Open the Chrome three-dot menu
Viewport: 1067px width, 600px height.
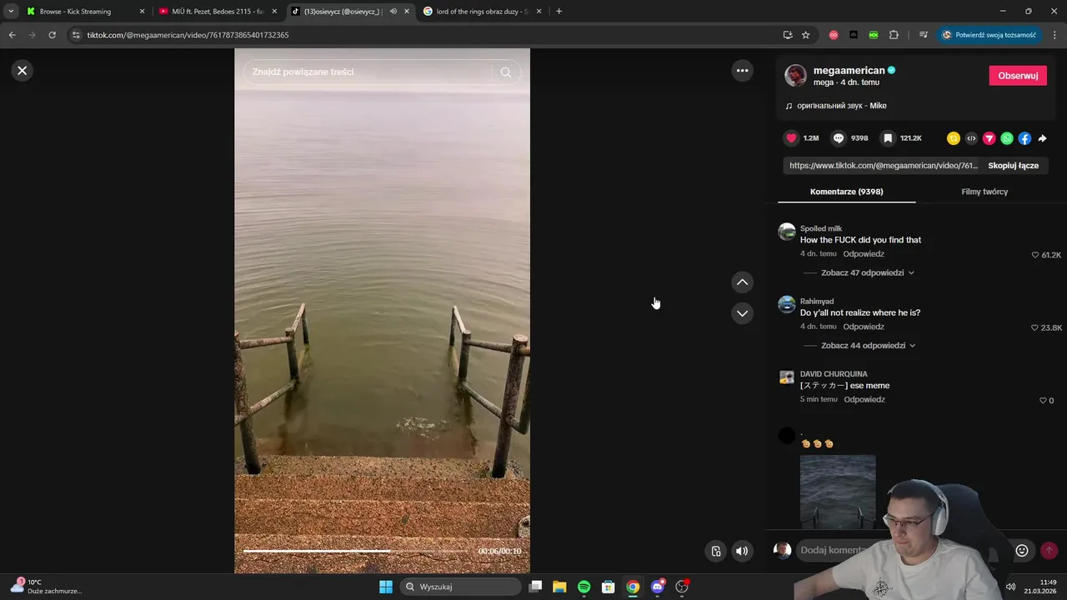[1055, 35]
